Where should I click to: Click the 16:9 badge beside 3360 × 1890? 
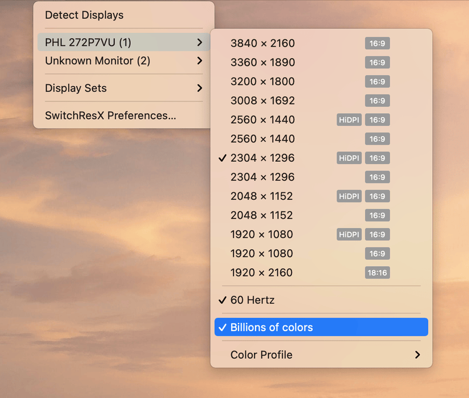pyautogui.click(x=377, y=63)
